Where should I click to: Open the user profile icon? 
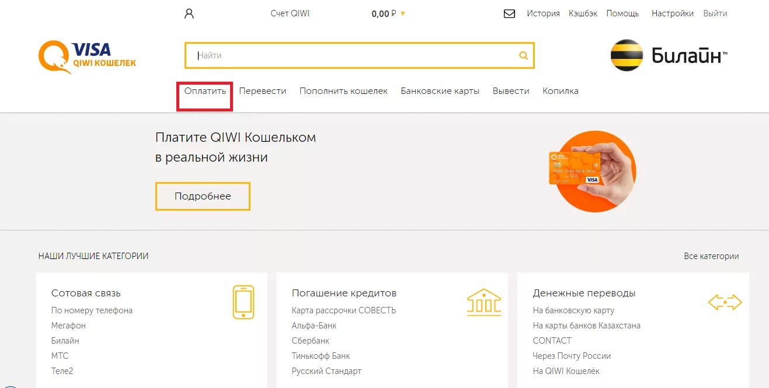(x=188, y=12)
